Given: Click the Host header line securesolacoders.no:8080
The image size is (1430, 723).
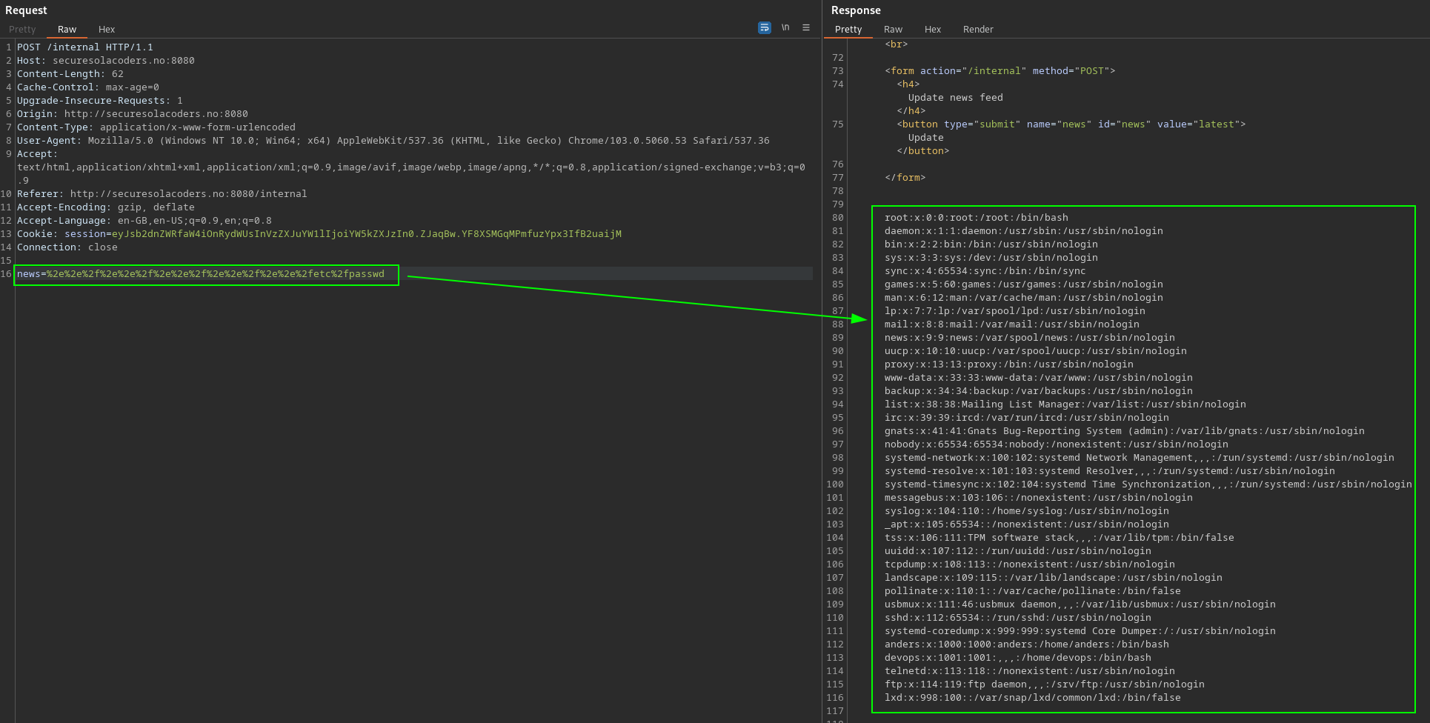Looking at the screenshot, I should 106,61.
